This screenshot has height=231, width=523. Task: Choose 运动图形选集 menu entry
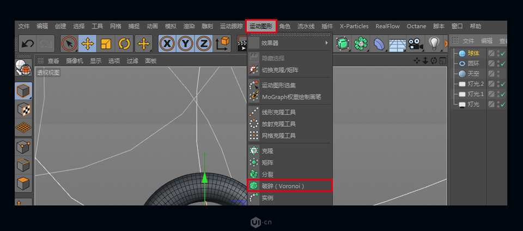point(289,85)
